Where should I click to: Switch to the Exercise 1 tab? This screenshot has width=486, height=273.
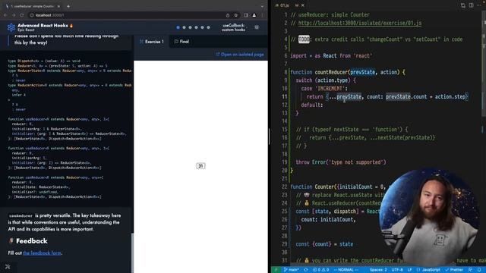click(152, 42)
